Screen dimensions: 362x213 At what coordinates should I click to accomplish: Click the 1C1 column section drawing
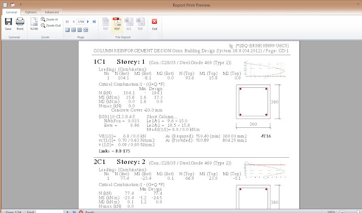tap(253, 101)
